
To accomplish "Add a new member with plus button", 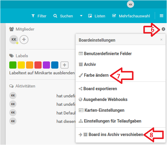I will point(24,40).
